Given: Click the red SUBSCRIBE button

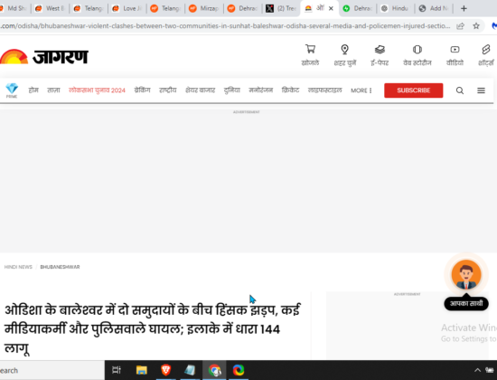Looking at the screenshot, I should [413, 90].
